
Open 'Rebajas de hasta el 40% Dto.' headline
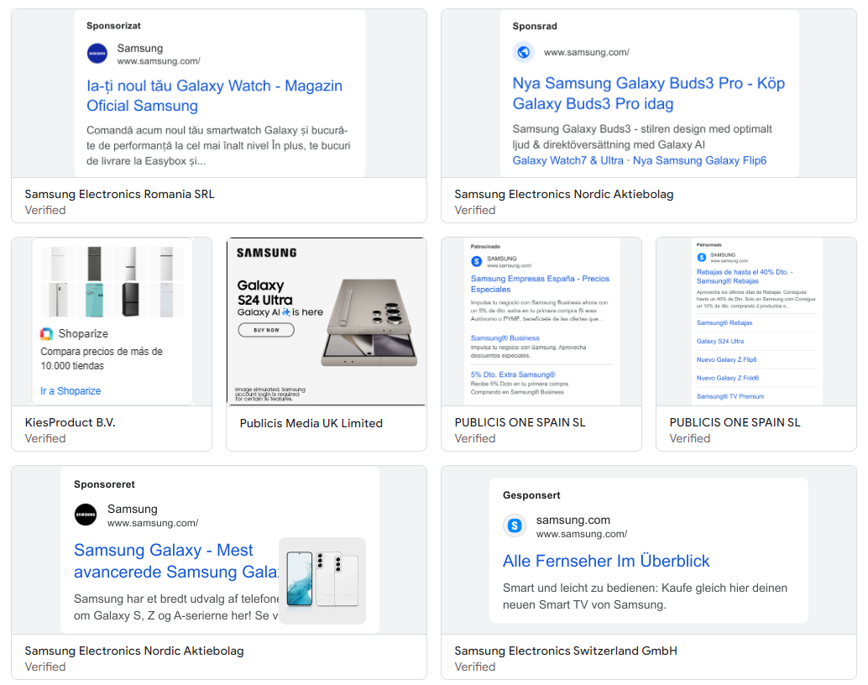(x=745, y=276)
